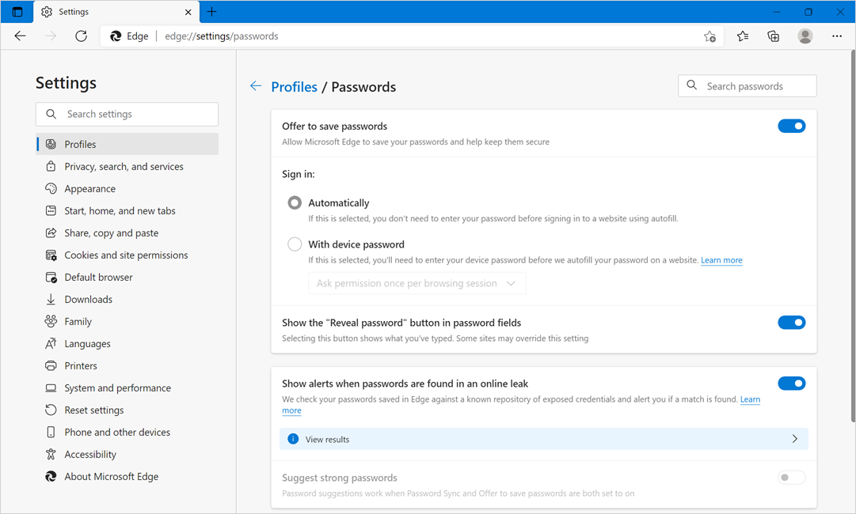Disable the Offer to save passwords toggle
The height and width of the screenshot is (514, 856).
(791, 127)
